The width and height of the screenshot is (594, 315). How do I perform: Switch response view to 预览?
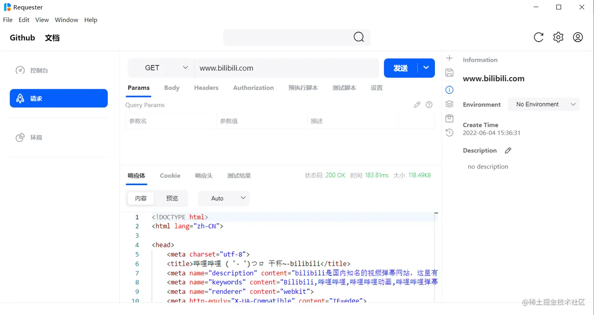click(172, 198)
